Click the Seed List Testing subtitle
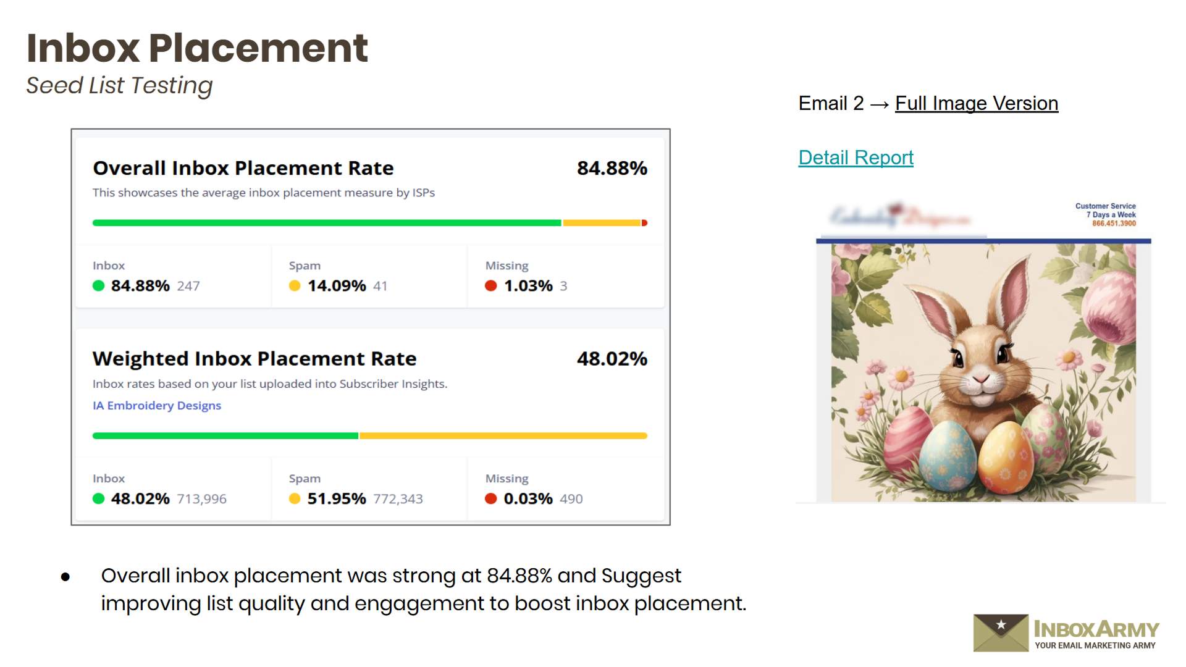The width and height of the screenshot is (1186, 667). 119,85
